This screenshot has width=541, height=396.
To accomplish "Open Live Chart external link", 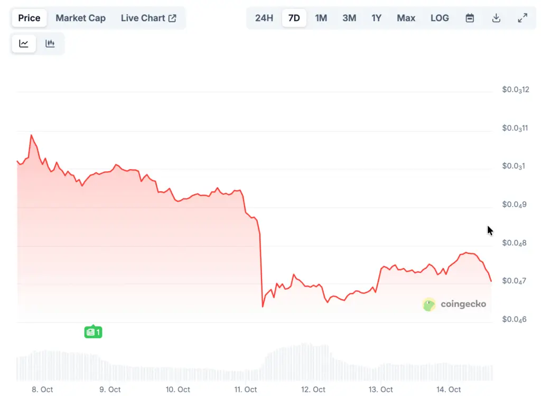I will point(148,18).
